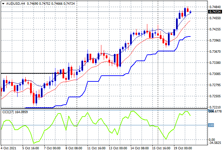Click the latest blue candle at chart's right

pyautogui.click(x=191, y=12)
